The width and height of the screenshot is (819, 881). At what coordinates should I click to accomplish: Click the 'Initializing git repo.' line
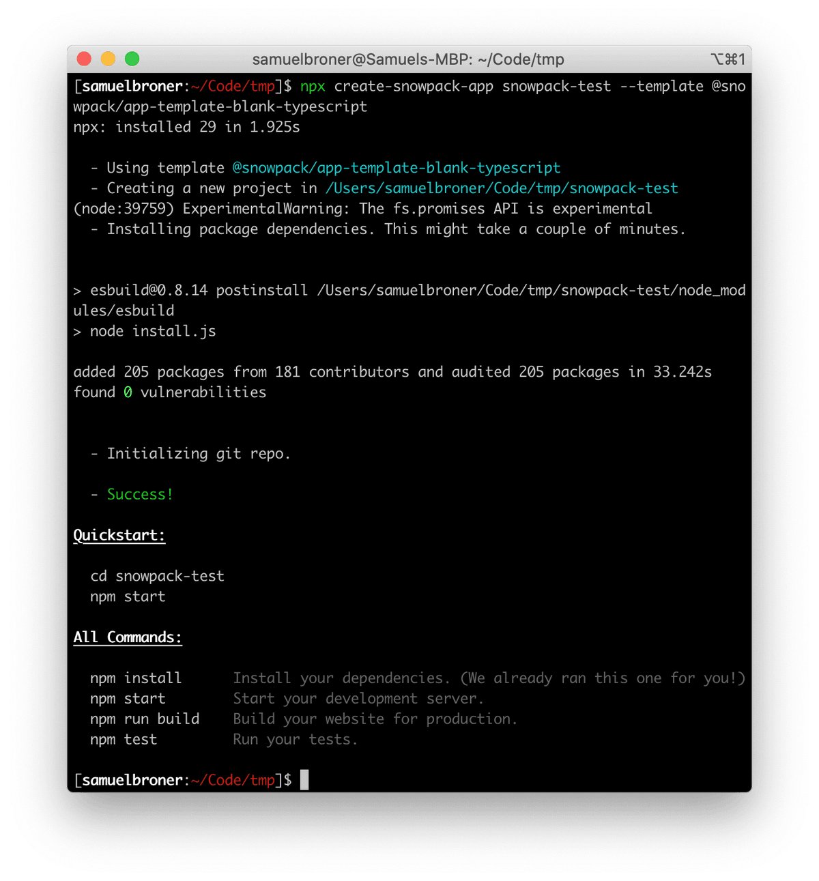[190, 454]
